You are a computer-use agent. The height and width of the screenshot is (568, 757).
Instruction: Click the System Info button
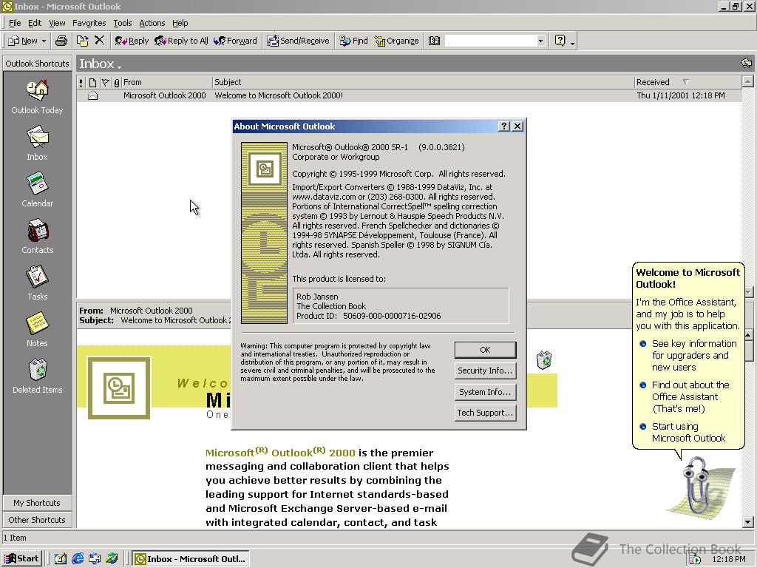point(485,392)
